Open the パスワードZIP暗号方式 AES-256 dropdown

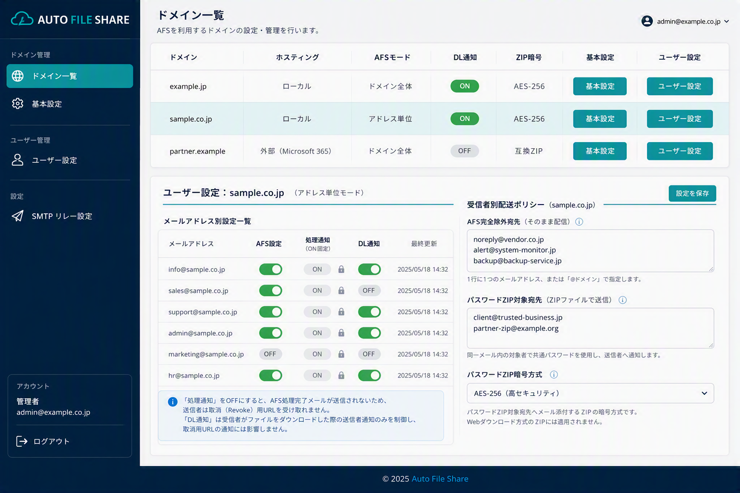click(x=590, y=393)
